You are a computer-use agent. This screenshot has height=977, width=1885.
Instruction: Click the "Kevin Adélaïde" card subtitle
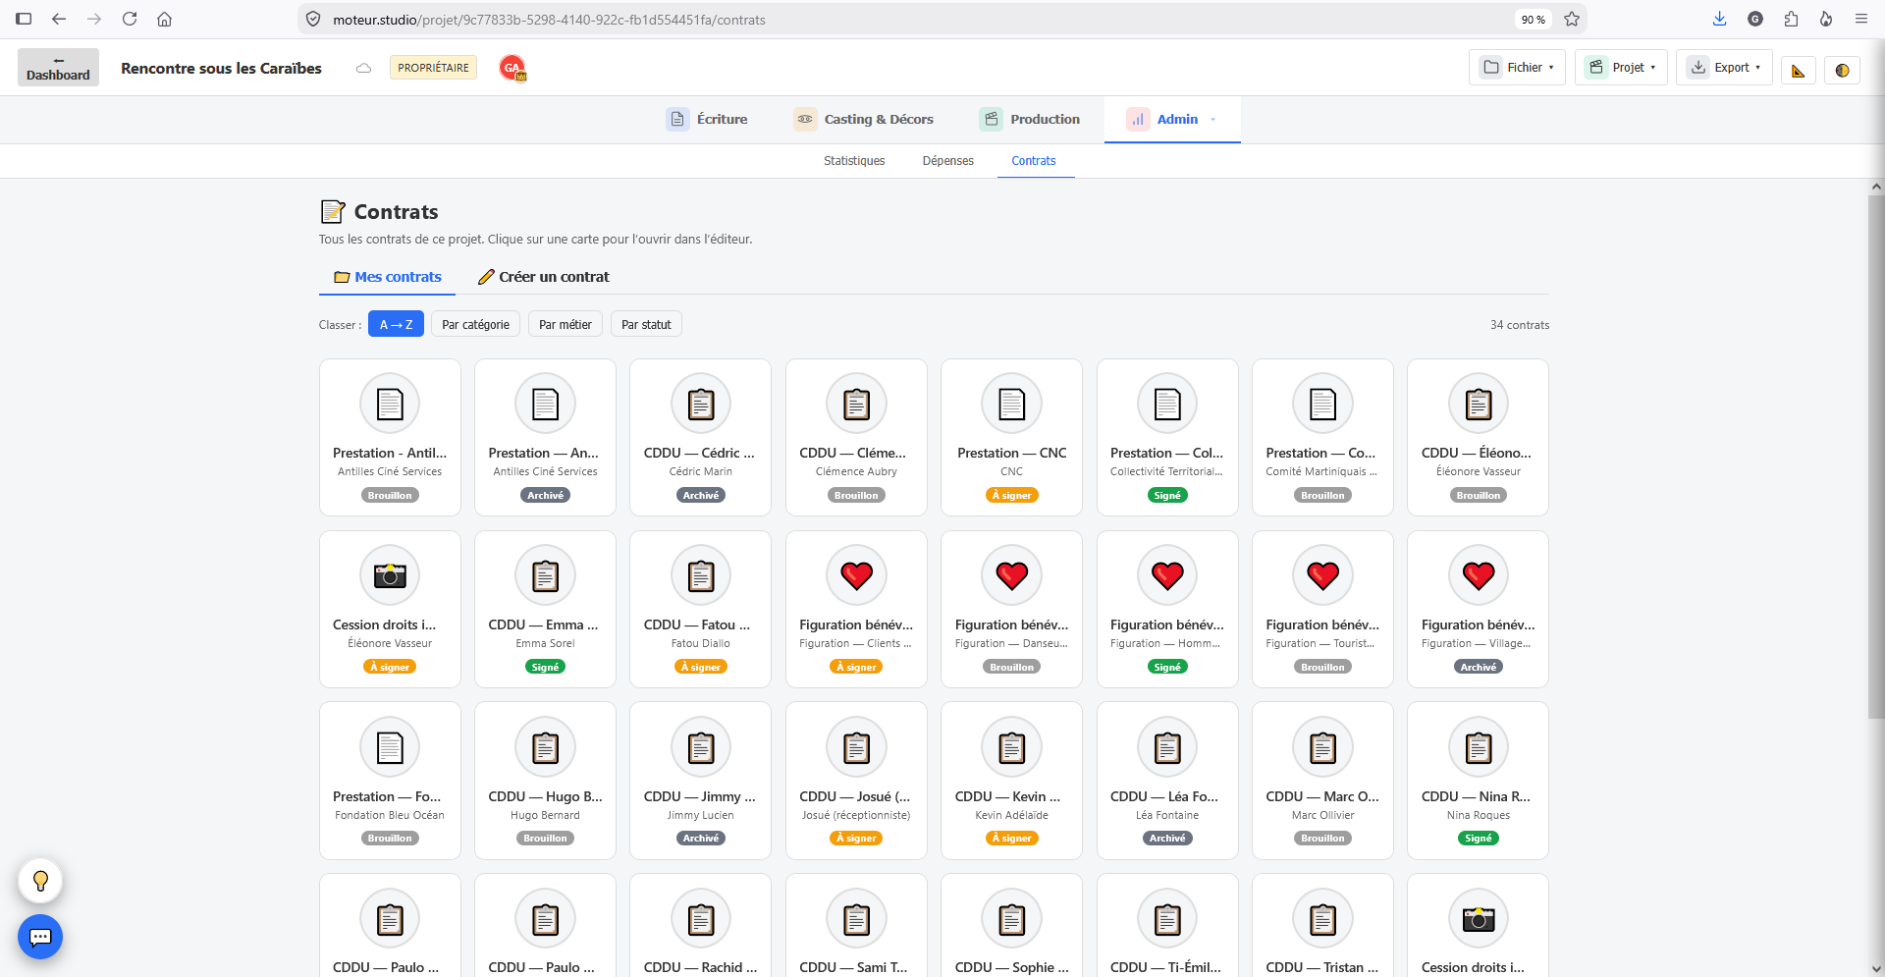[x=1011, y=815]
